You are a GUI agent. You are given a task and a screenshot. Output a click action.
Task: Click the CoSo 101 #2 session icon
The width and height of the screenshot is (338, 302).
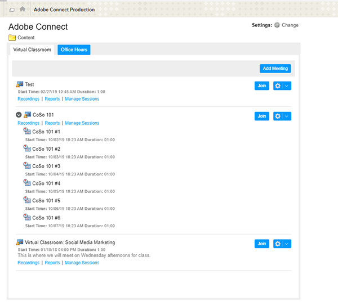click(27, 148)
